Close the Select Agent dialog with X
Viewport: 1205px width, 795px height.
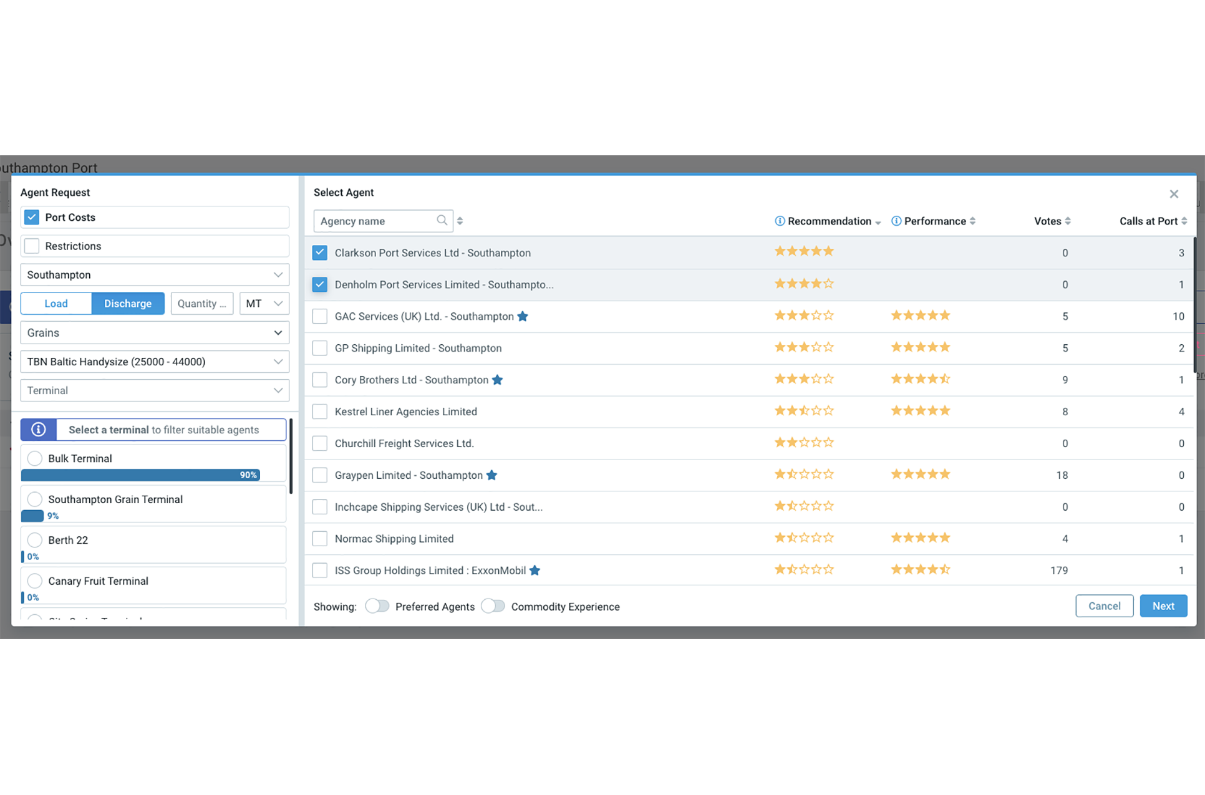[1174, 194]
